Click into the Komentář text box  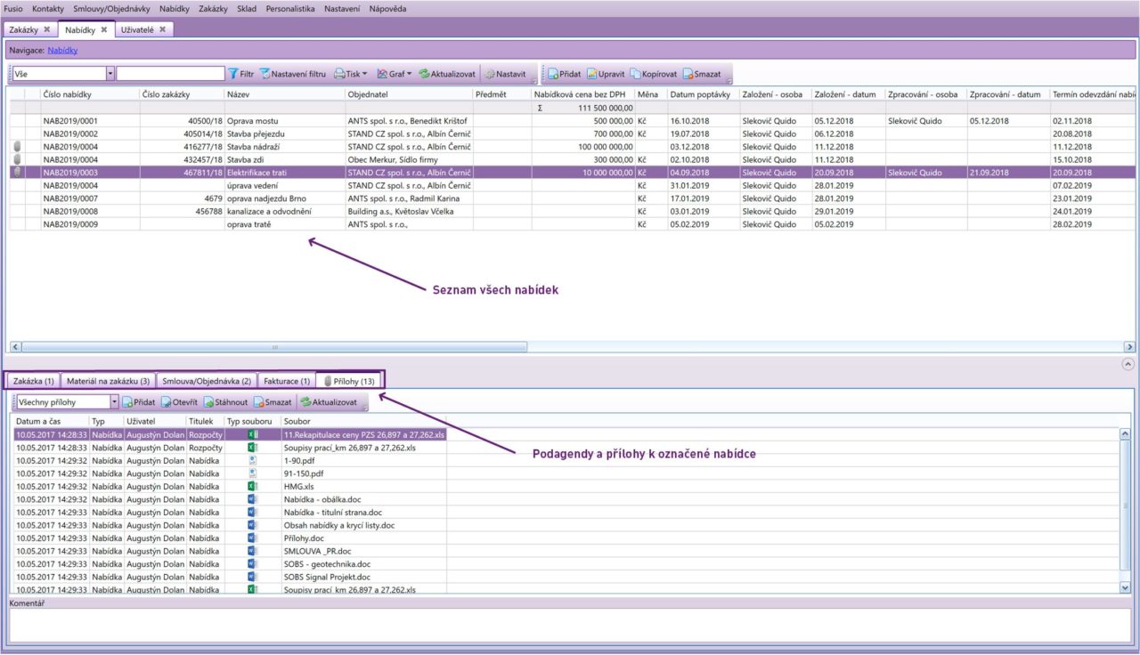[x=570, y=625]
